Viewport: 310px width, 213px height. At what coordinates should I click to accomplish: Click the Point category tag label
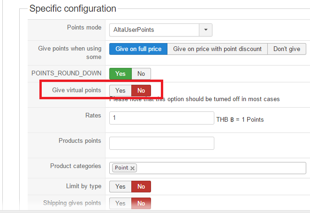click(121, 168)
